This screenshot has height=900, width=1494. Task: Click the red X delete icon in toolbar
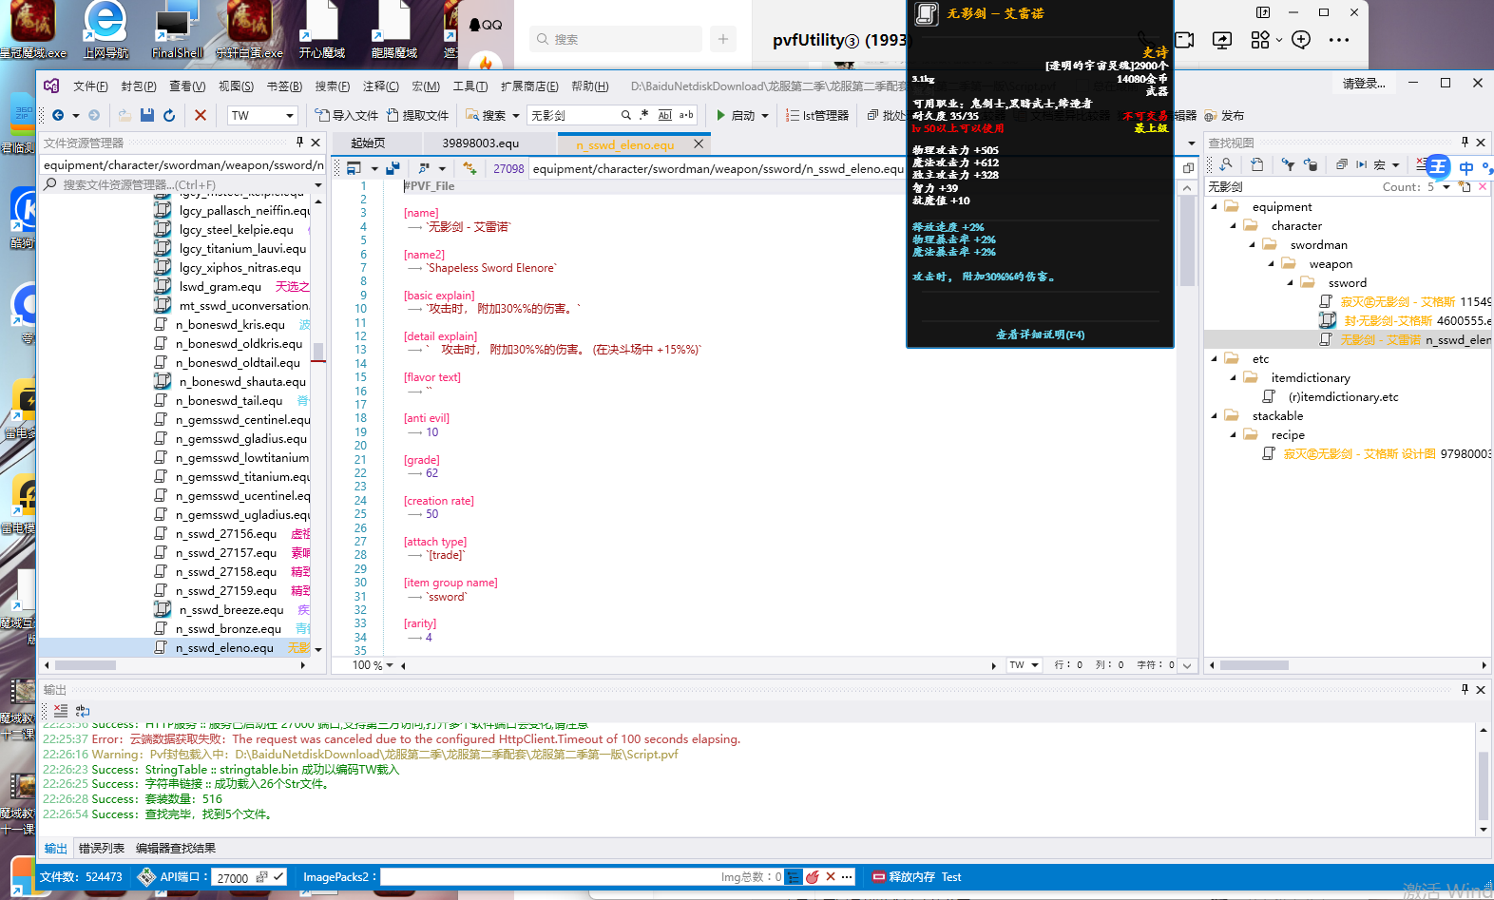pos(201,115)
